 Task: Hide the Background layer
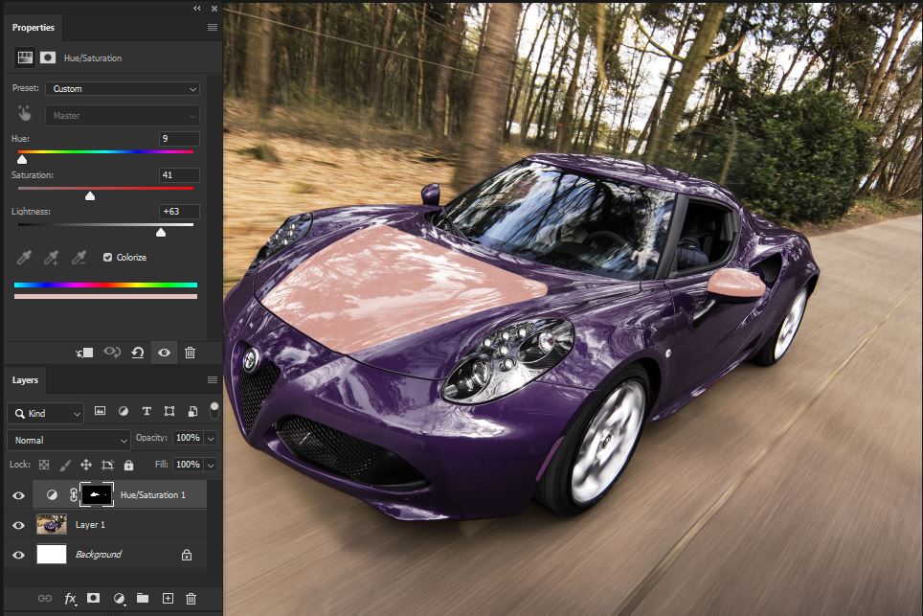[18, 555]
